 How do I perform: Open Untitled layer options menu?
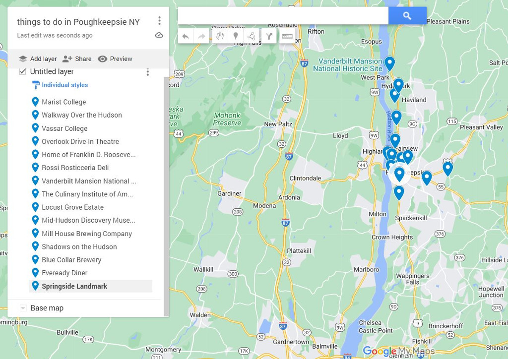147,72
